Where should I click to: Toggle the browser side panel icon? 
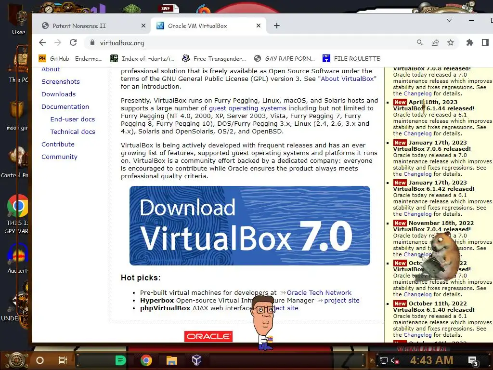pyautogui.click(x=485, y=42)
